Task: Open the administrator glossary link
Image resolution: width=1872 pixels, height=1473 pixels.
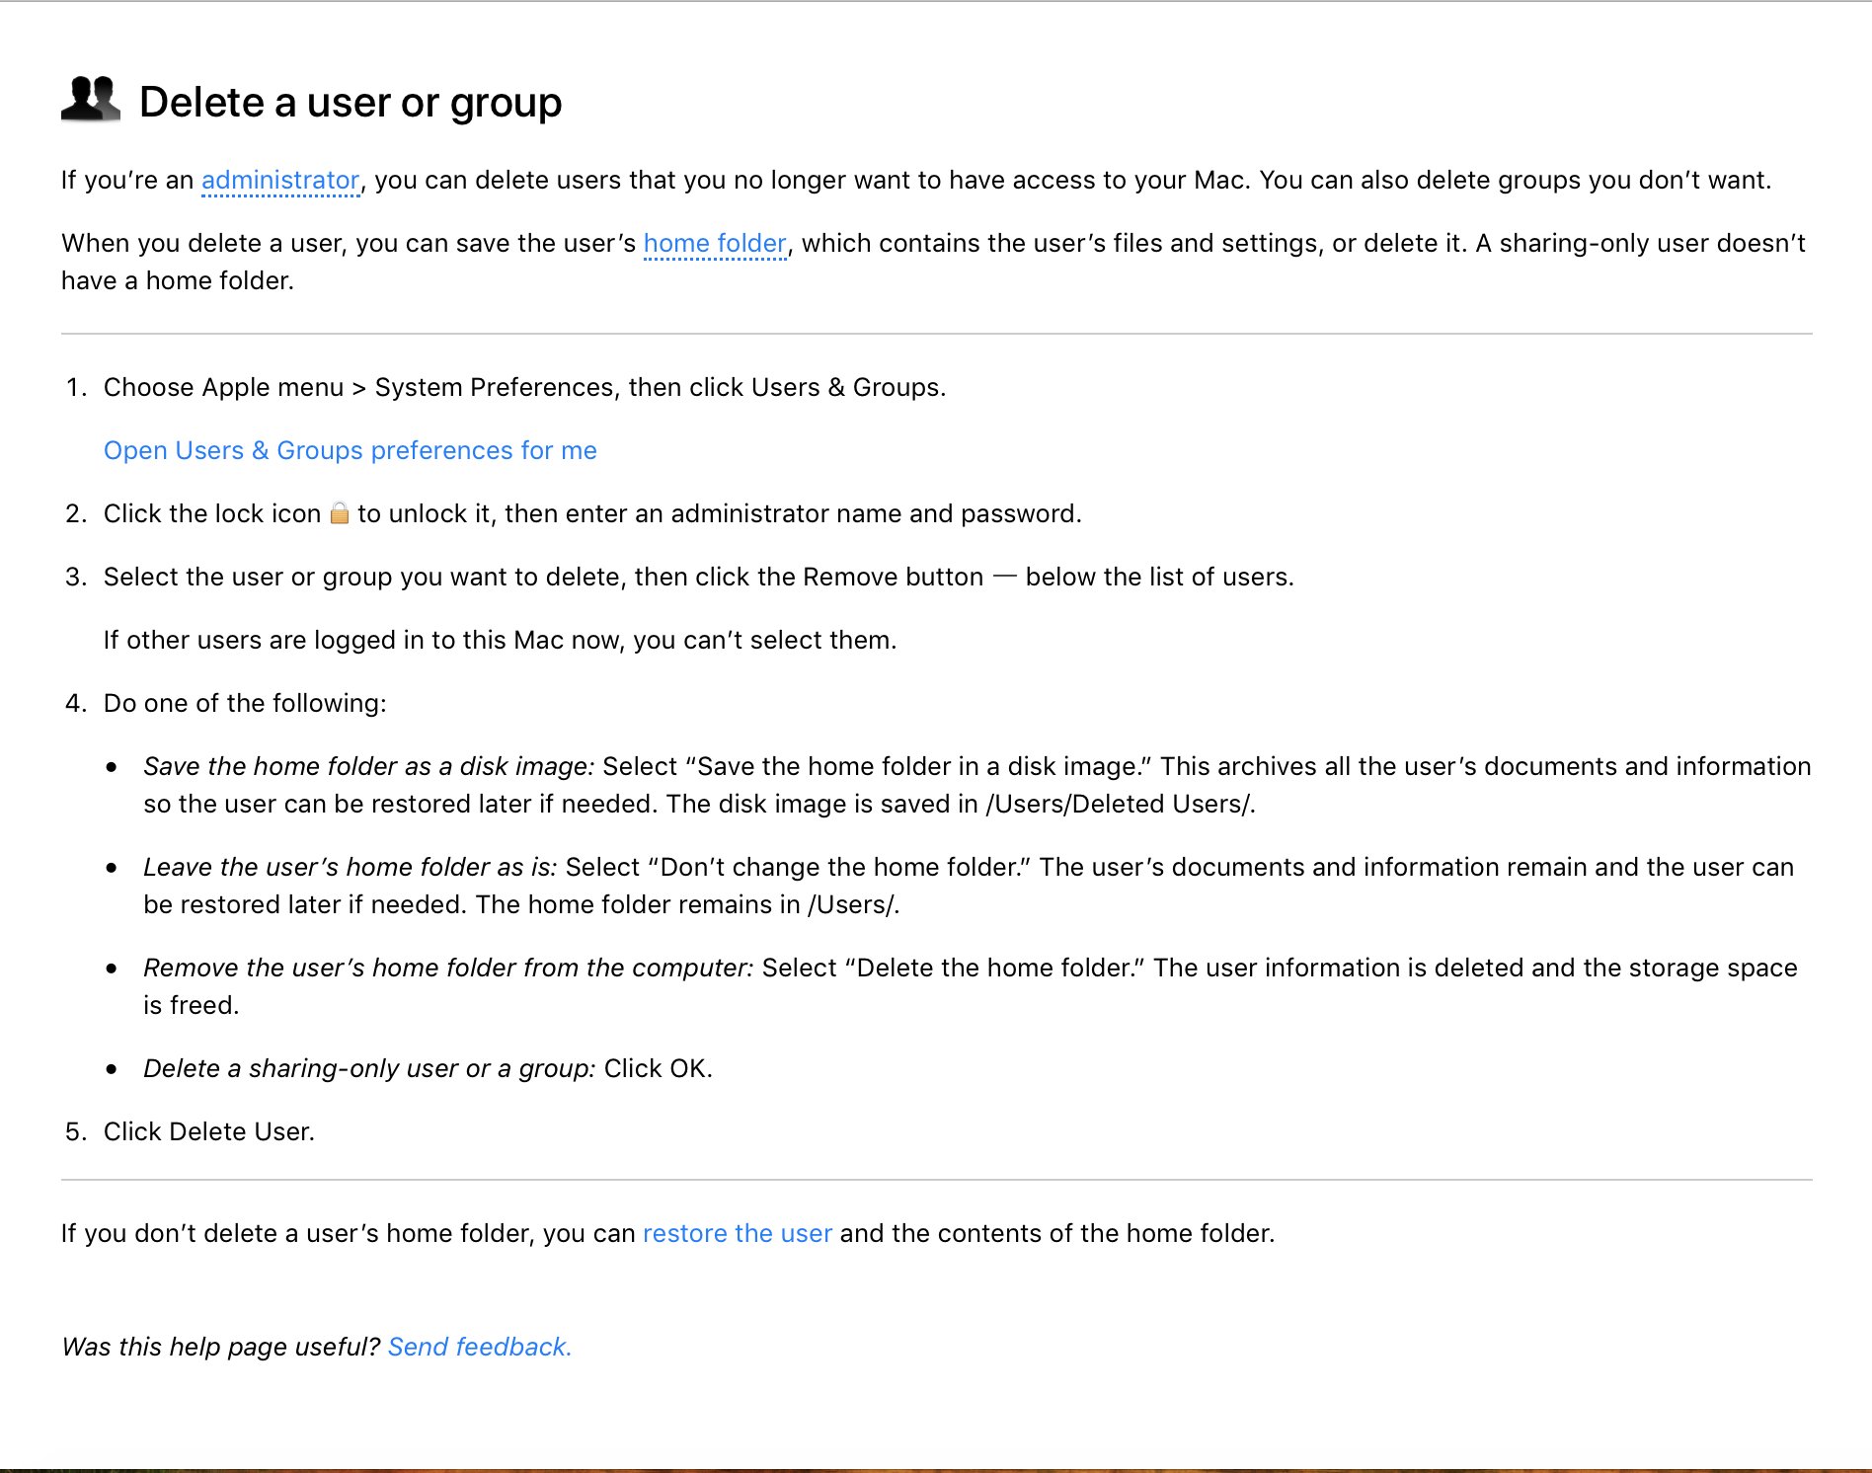Action: pyautogui.click(x=280, y=181)
